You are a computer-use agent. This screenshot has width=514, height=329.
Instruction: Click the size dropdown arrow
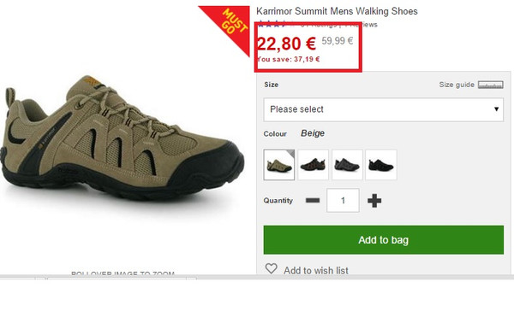(496, 109)
